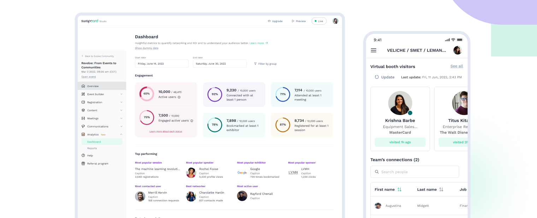Click Show dummy data link
The width and height of the screenshot is (537, 218).
coord(147,48)
